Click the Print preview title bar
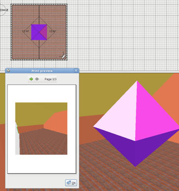Image resolution: width=179 pixels, height=191 pixels. coord(42,71)
